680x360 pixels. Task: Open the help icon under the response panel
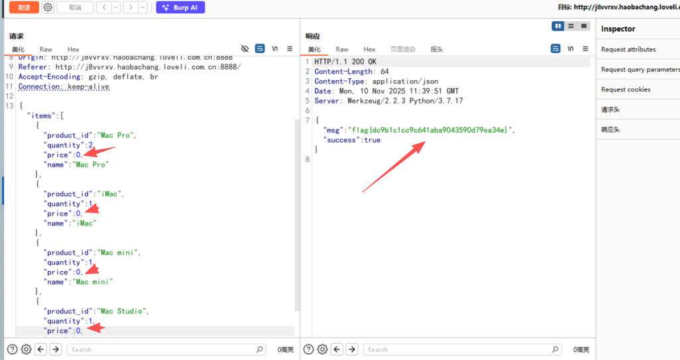point(309,349)
